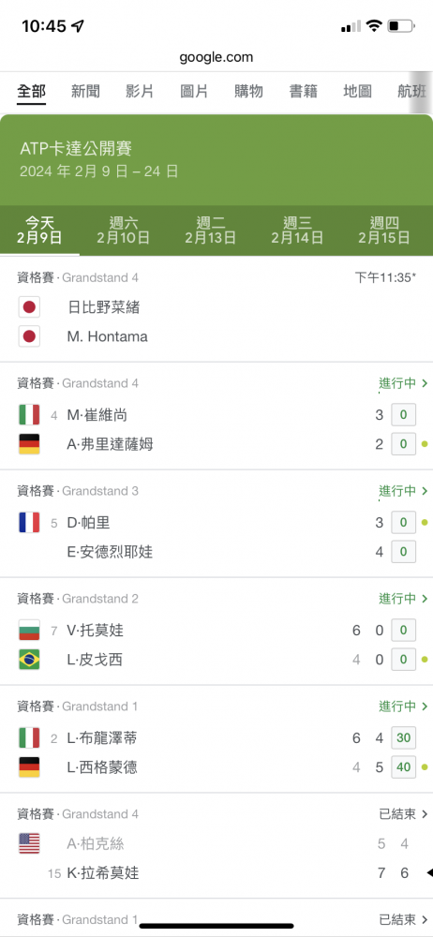Image resolution: width=433 pixels, height=937 pixels.
Task: Tap the Italy flag next to M·崔維尚
Action: click(29, 415)
